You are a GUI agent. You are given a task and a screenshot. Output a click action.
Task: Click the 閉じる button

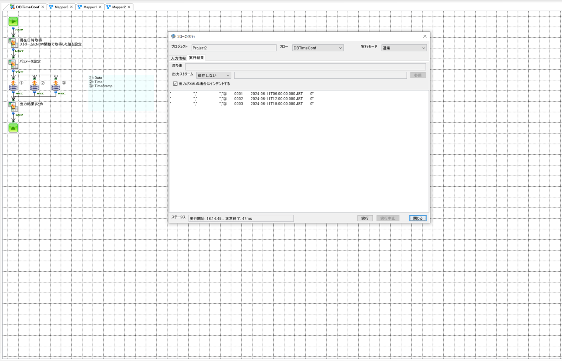(x=417, y=218)
